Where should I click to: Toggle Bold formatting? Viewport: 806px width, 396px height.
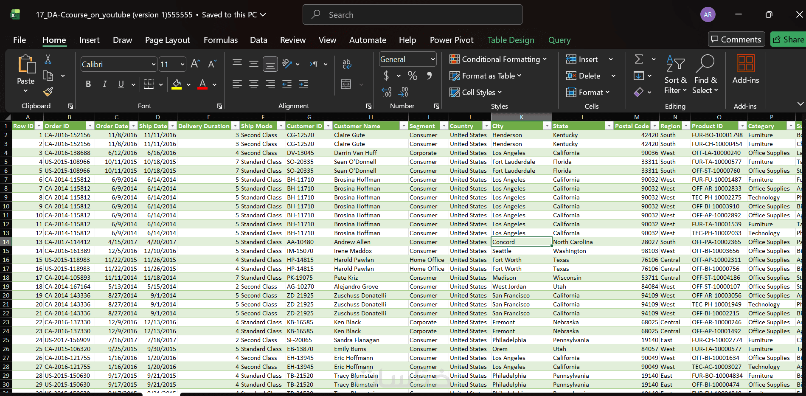pos(88,84)
